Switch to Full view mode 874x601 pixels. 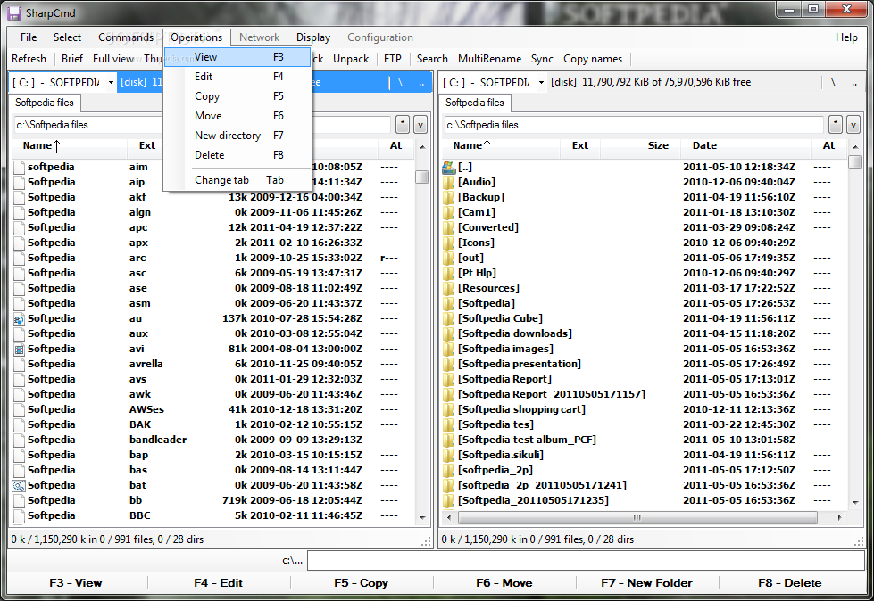[x=113, y=59]
